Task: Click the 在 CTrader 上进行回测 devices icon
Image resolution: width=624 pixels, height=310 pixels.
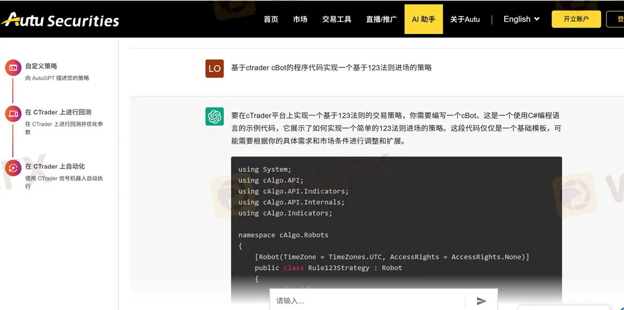Action: tap(13, 114)
